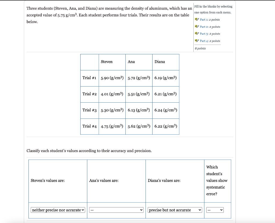The image size is (275, 223).
Task: Open Ana's values dropdown
Action: pyautogui.click(x=117, y=210)
